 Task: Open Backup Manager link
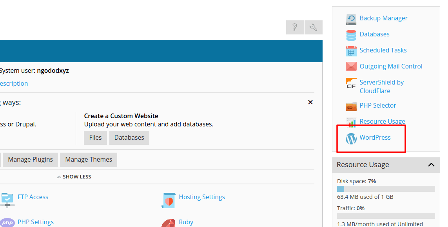tap(383, 18)
